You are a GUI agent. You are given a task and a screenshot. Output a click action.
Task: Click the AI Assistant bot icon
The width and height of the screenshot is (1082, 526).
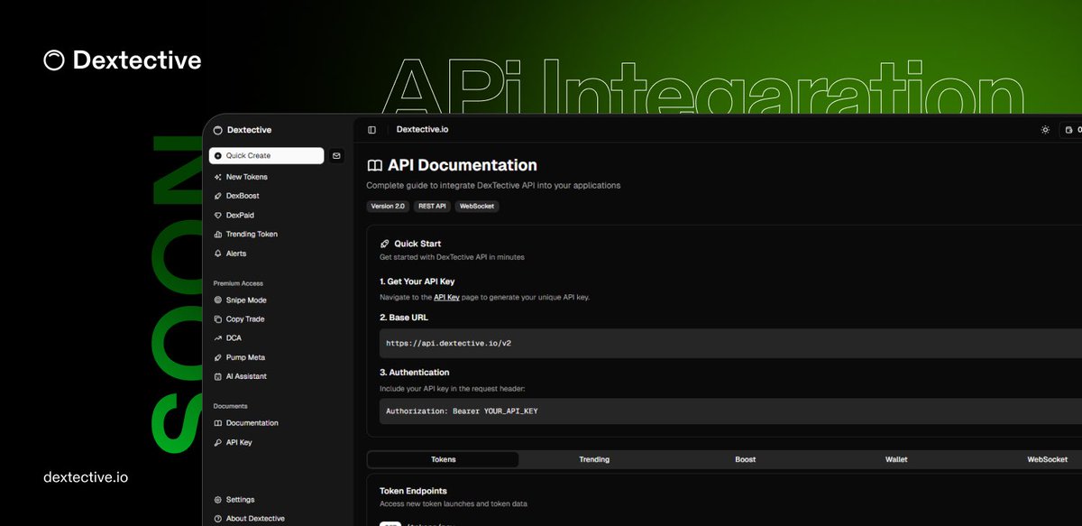click(217, 376)
